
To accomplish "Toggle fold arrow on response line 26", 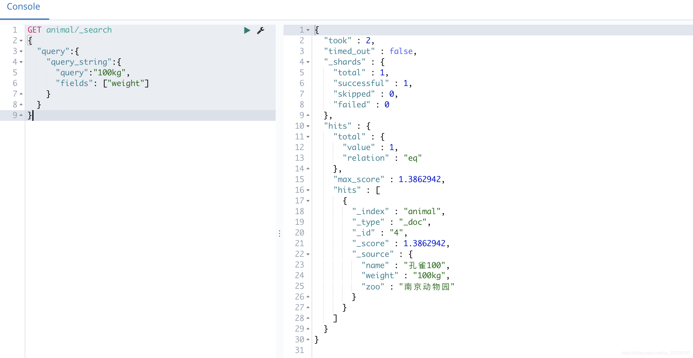I will pyautogui.click(x=308, y=296).
